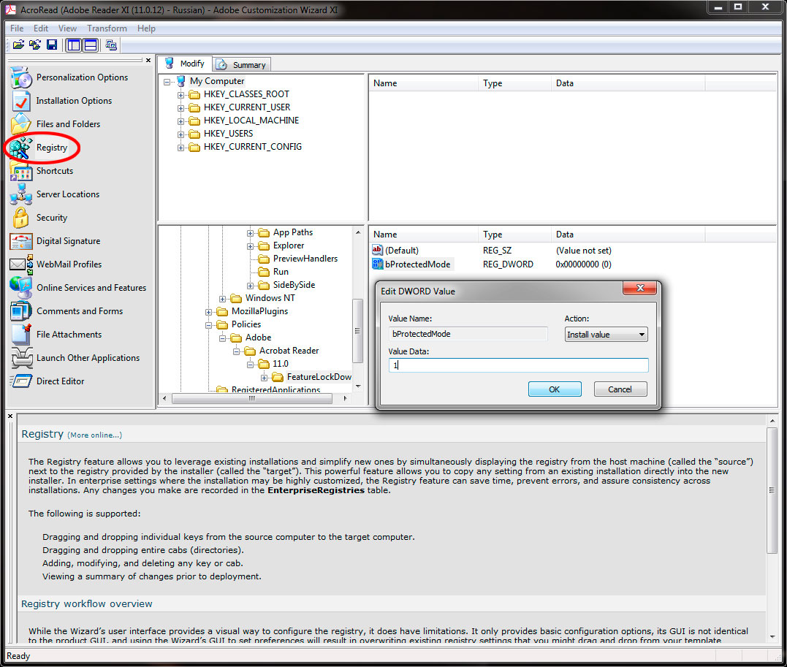Screen dimensions: 787x667
Task: Open the Server Locations sidebar icon
Action: (x=21, y=194)
